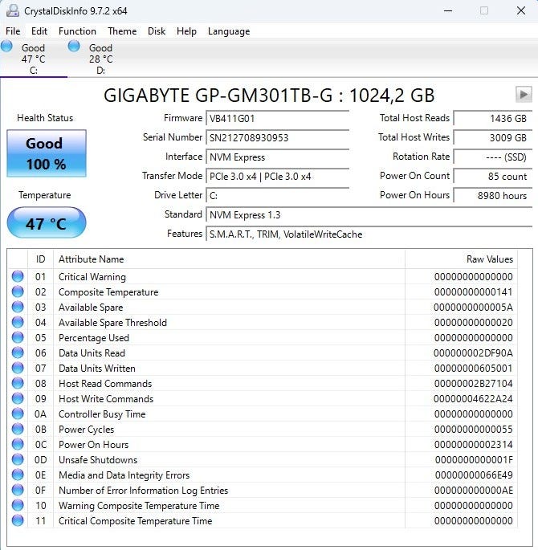
Task: Select the Media and Data Integrity Errors row
Action: (124, 475)
